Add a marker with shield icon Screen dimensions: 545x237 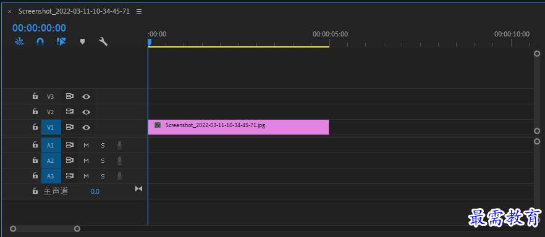tap(82, 41)
